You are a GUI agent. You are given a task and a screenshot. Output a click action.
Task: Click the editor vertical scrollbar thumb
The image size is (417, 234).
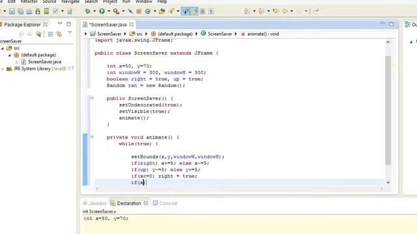388,110
